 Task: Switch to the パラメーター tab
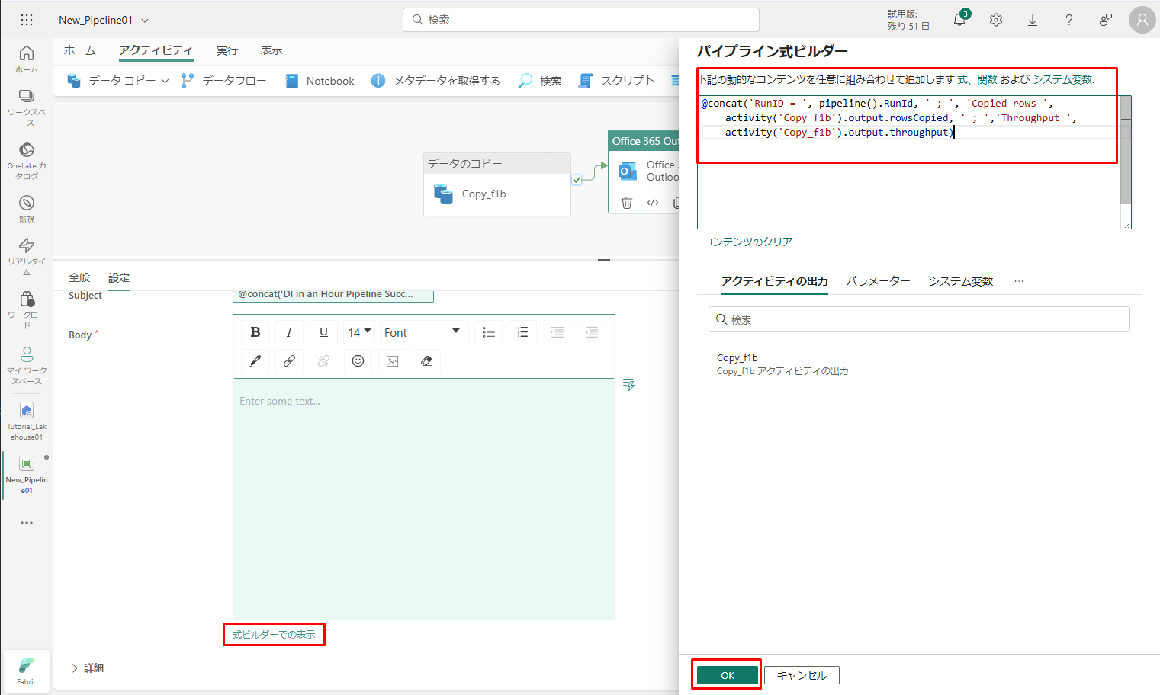click(x=878, y=281)
